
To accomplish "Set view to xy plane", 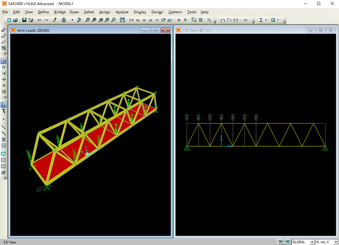I will coord(138,20).
